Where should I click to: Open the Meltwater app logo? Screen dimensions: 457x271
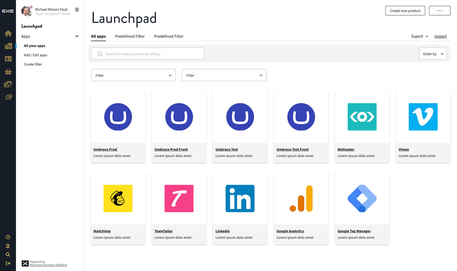pos(362,117)
